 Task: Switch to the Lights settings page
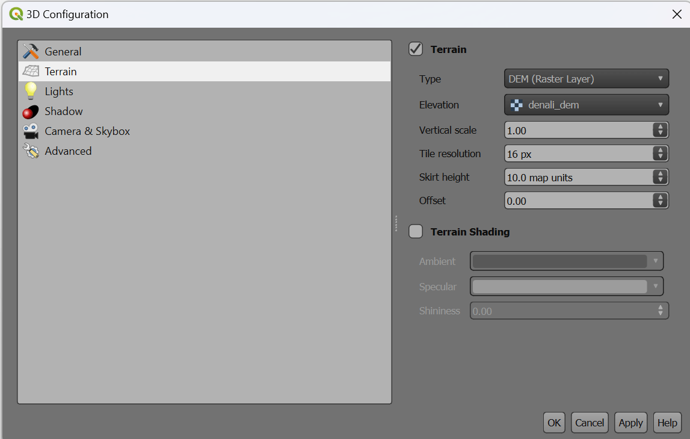[x=59, y=92]
